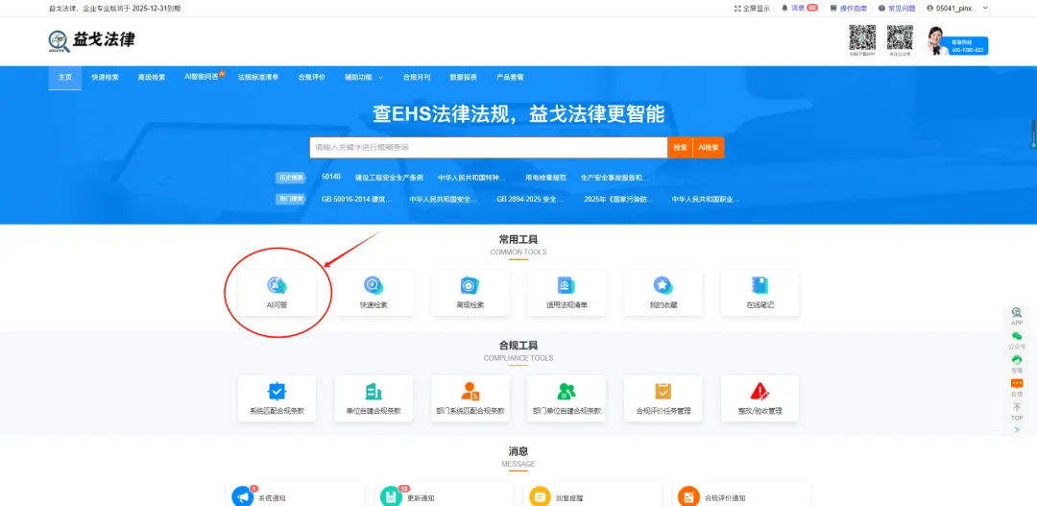Image resolution: width=1037 pixels, height=506 pixels.
Task: Open the 适用法规清单 tool icon
Action: 567,285
